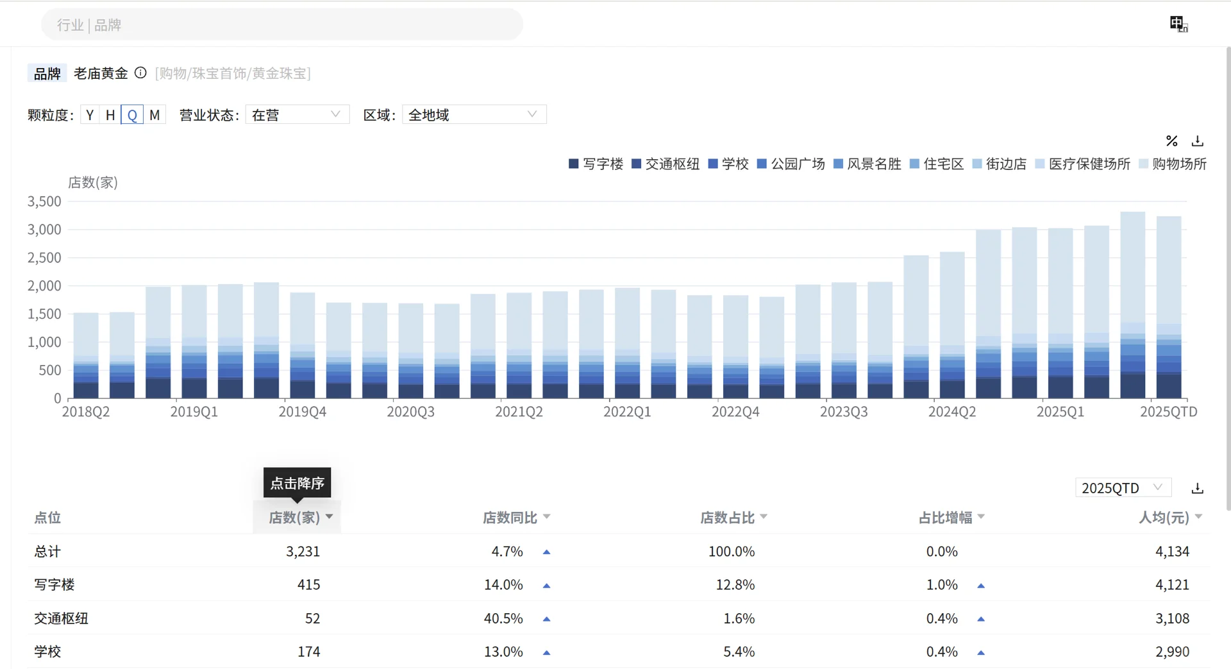1231x669 pixels.
Task: Select monthly granularity M
Action: pyautogui.click(x=155, y=115)
